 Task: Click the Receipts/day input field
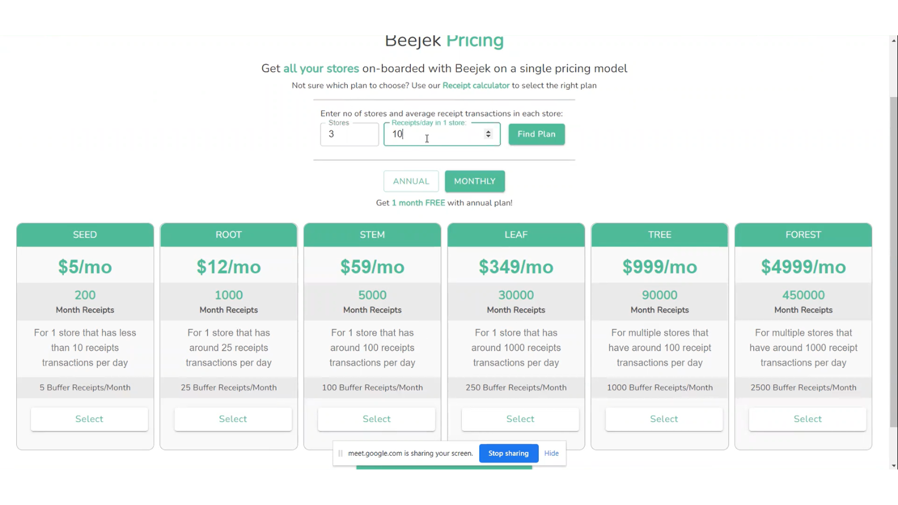click(438, 134)
